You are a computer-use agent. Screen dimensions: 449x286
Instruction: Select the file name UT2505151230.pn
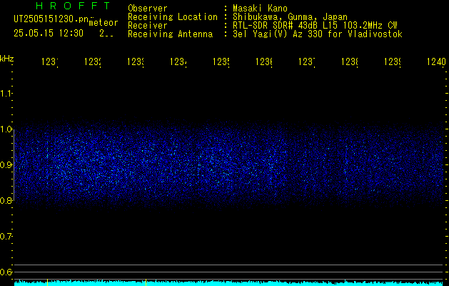point(51,19)
